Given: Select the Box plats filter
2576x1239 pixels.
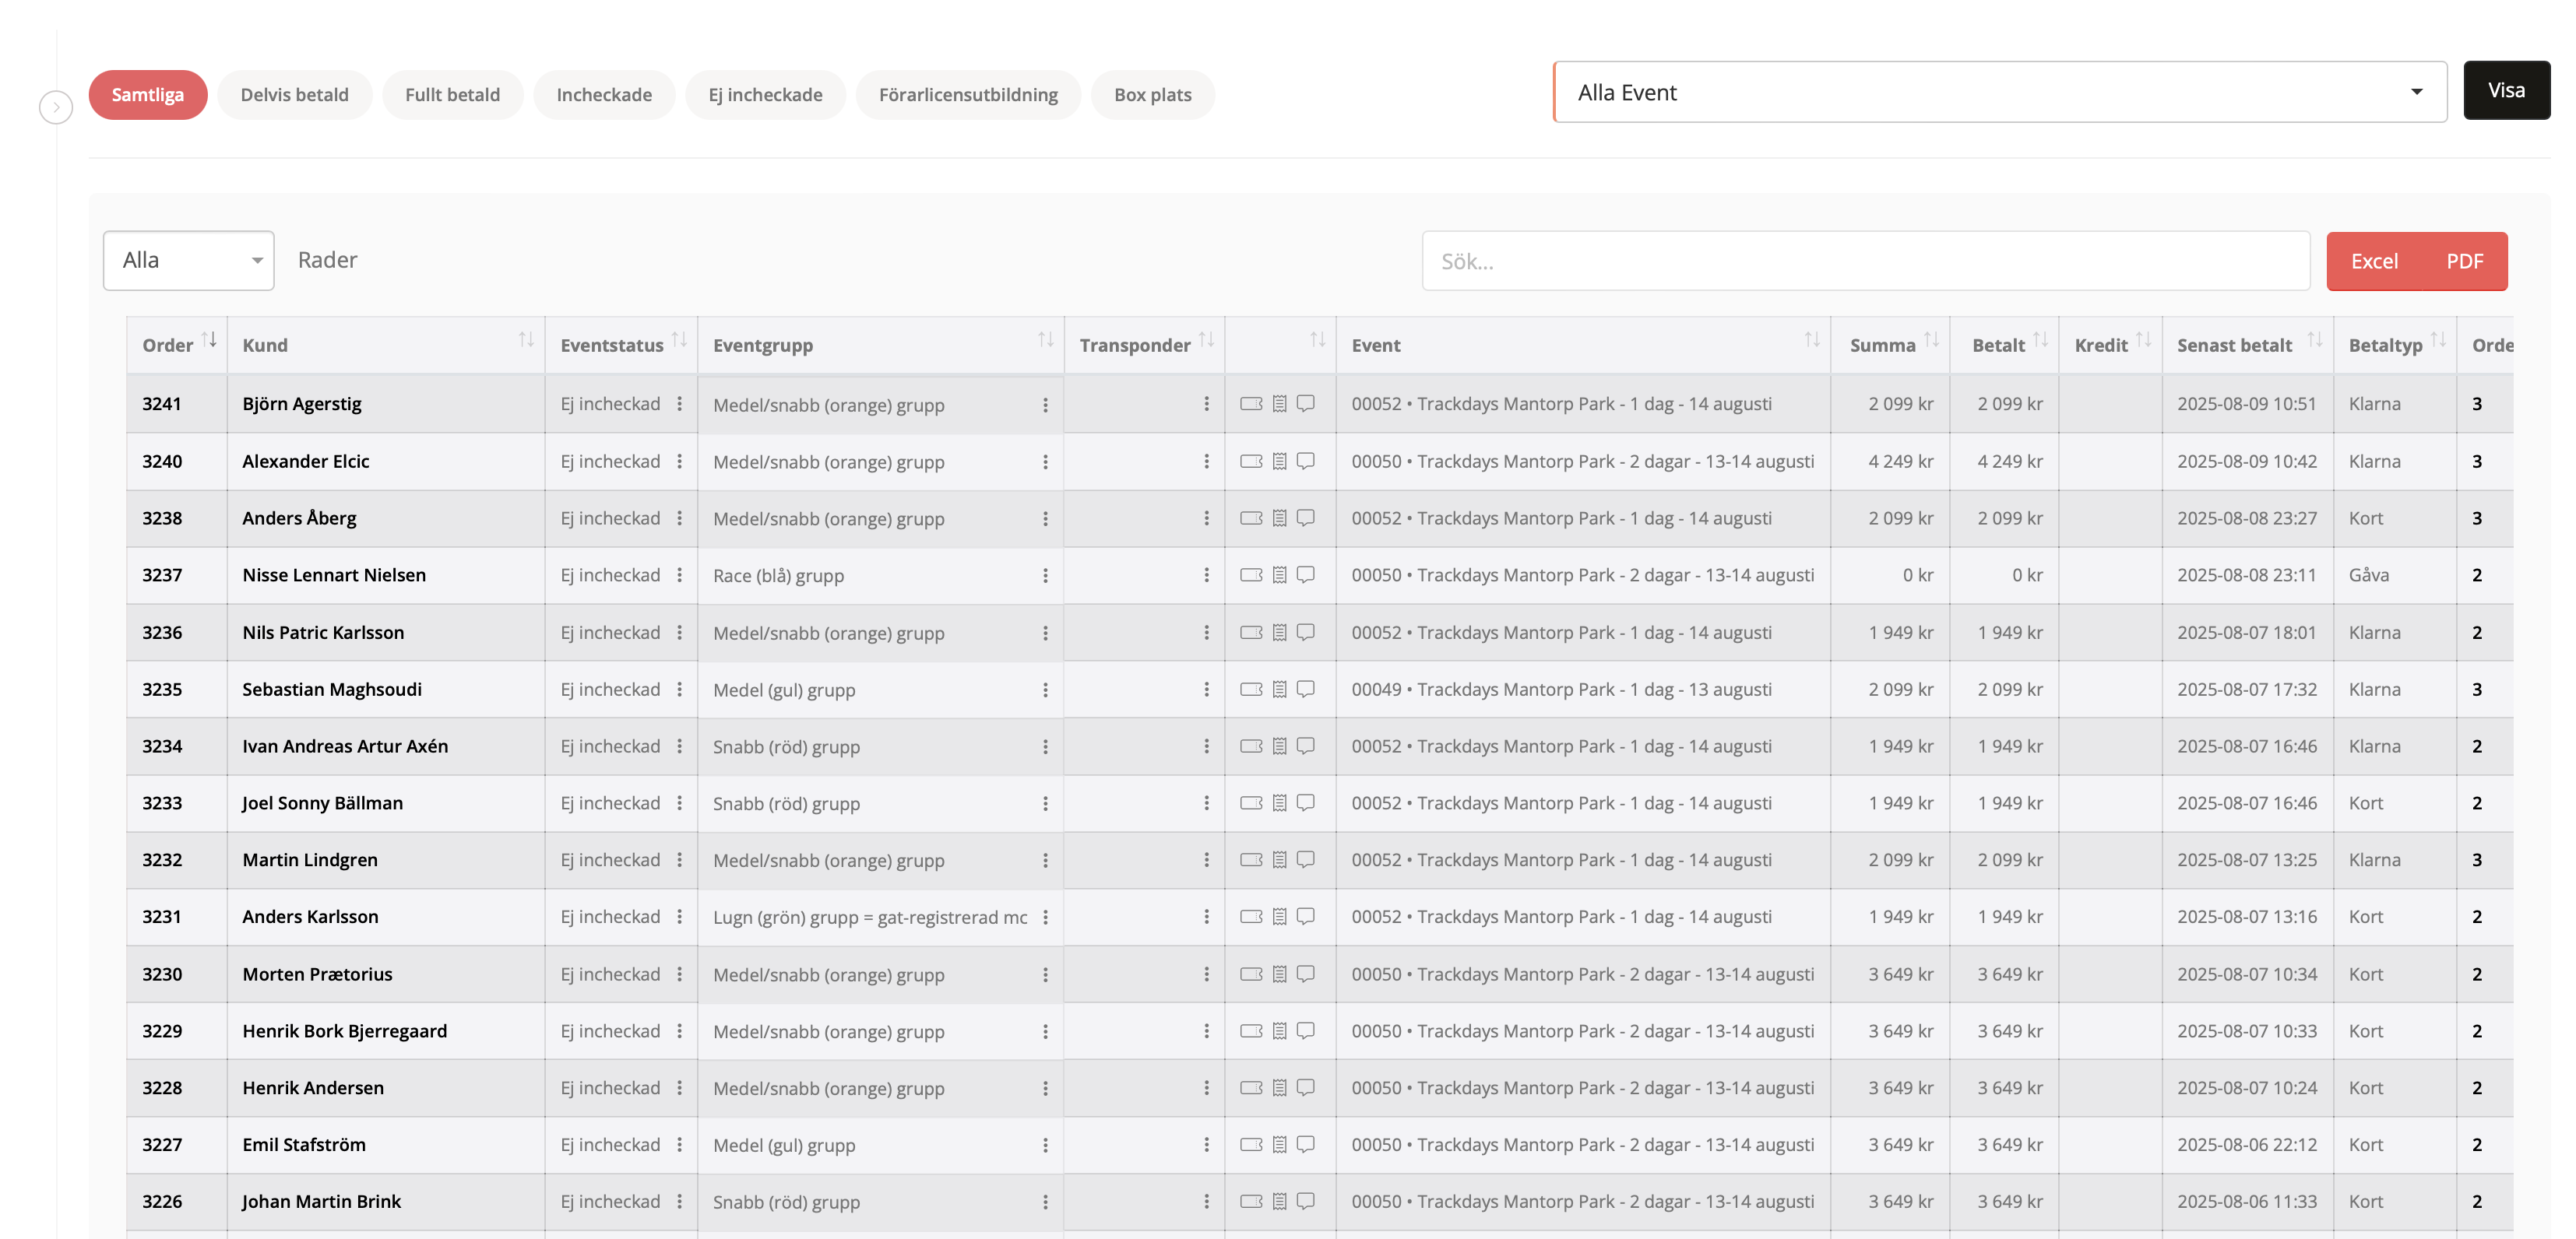Looking at the screenshot, I should point(1152,95).
